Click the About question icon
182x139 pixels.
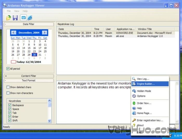point(134,125)
